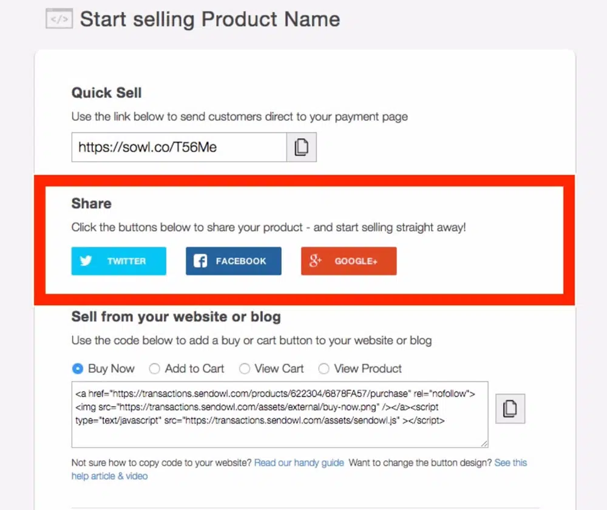Click the embed code icon beside title

59,19
